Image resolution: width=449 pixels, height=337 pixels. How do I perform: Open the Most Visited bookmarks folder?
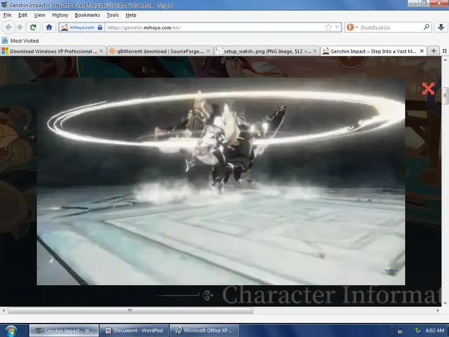tap(20, 41)
